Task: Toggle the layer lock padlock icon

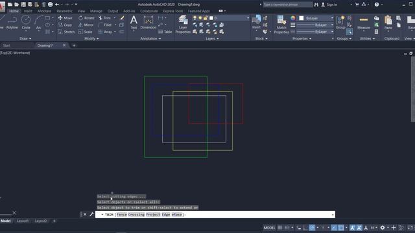Action: (205, 18)
